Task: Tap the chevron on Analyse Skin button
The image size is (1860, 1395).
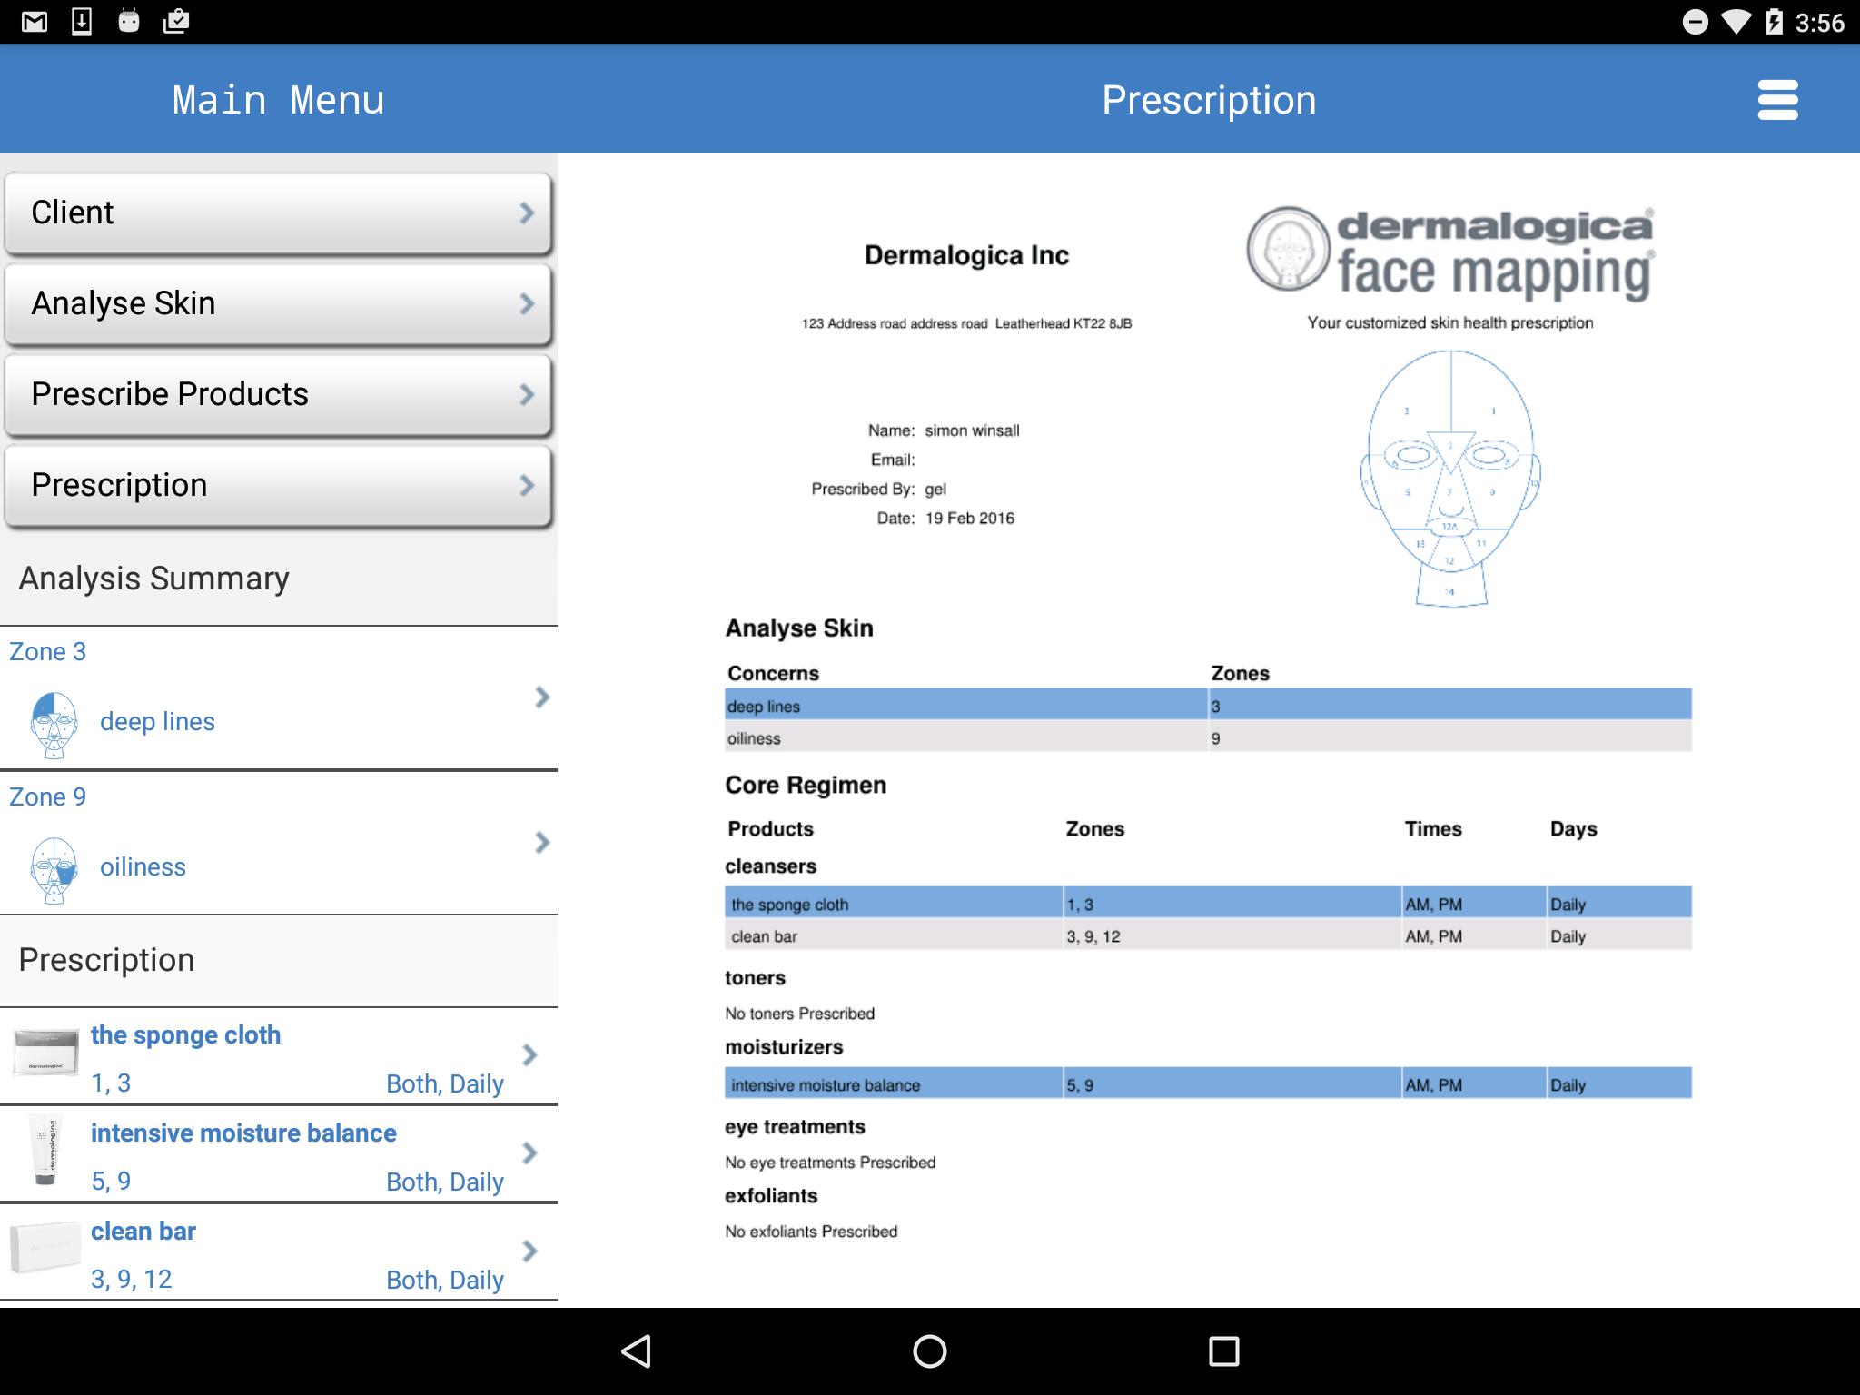Action: [x=527, y=303]
